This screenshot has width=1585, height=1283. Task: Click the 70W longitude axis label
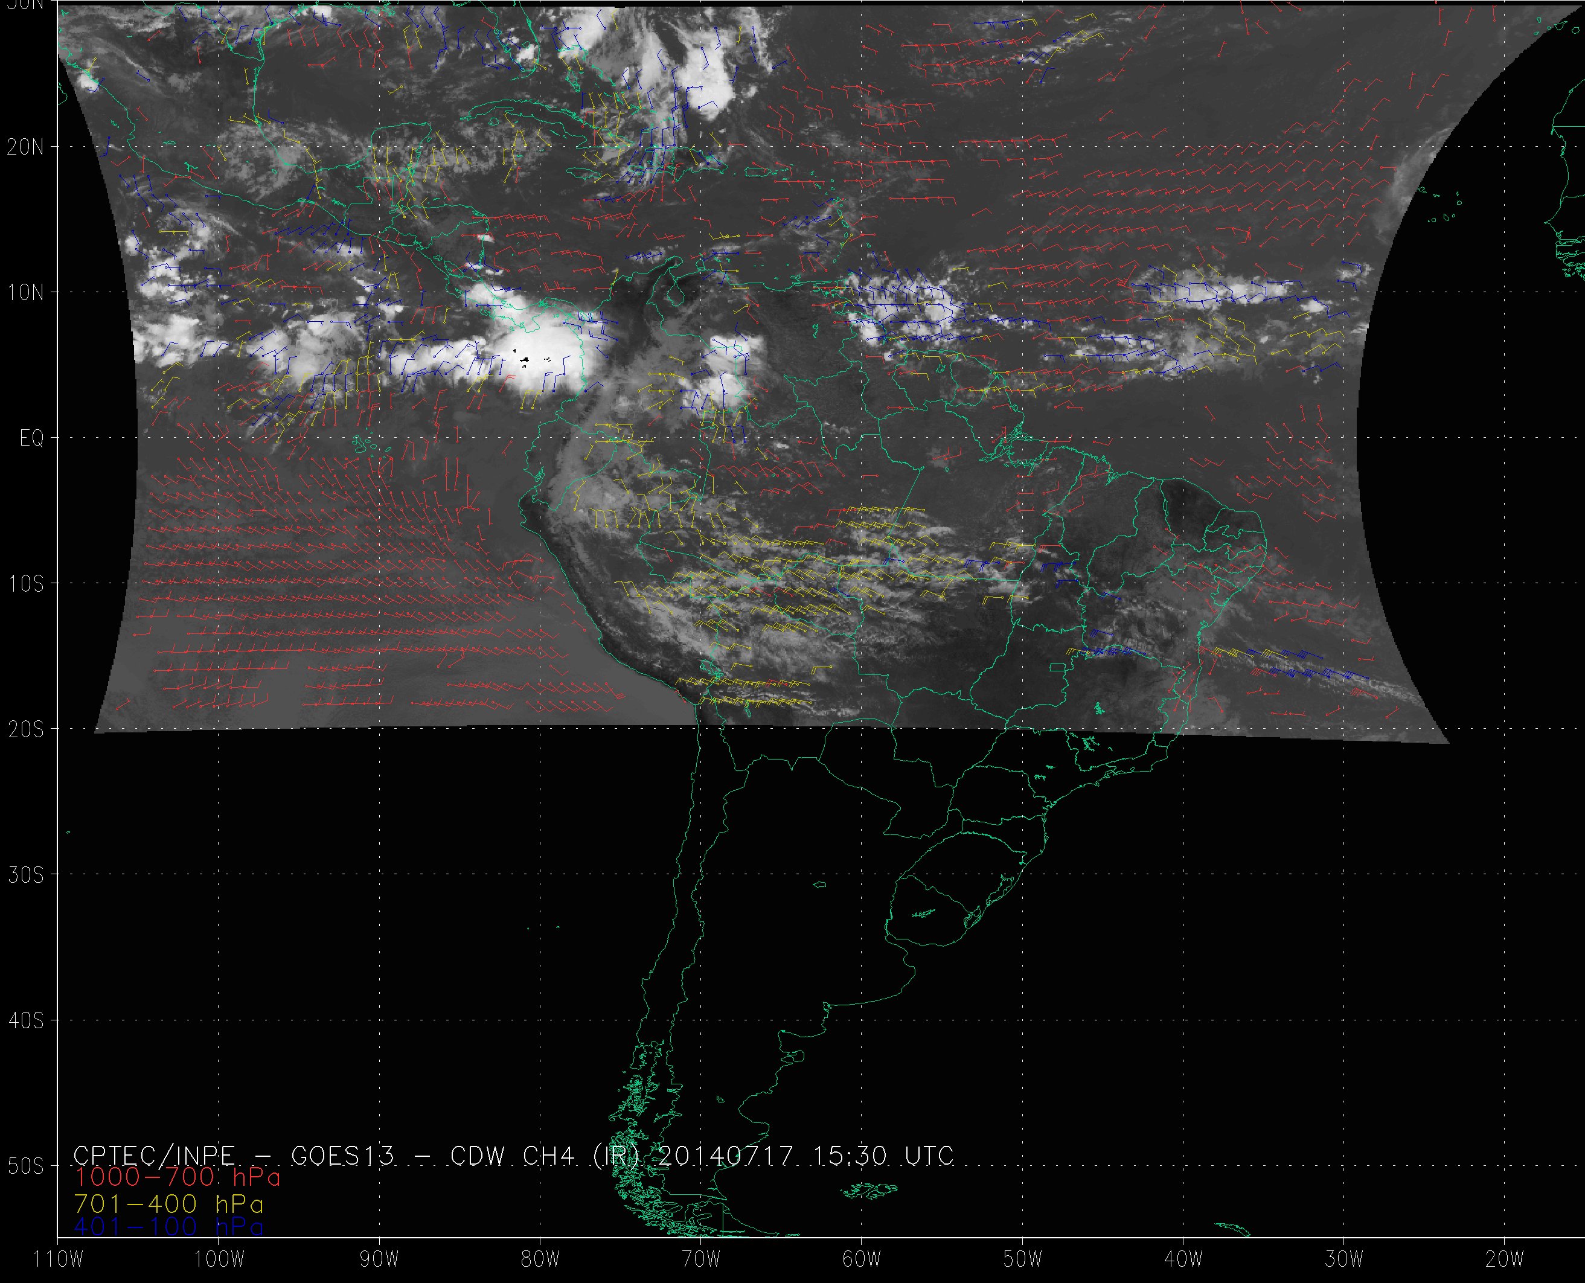(x=700, y=1259)
